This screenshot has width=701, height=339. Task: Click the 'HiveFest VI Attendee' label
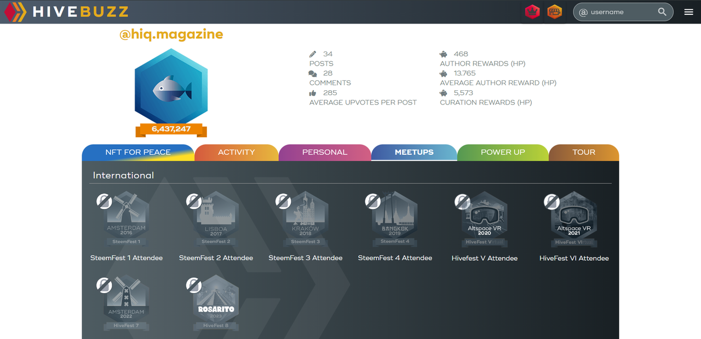point(574,258)
